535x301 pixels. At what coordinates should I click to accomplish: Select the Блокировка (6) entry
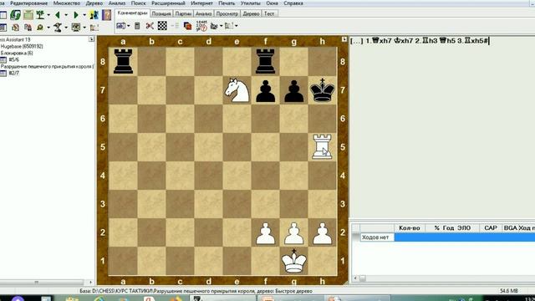[17, 54]
